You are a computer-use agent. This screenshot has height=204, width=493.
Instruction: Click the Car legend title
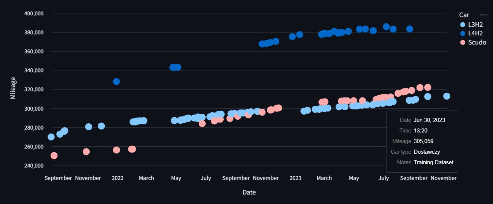[x=464, y=15]
